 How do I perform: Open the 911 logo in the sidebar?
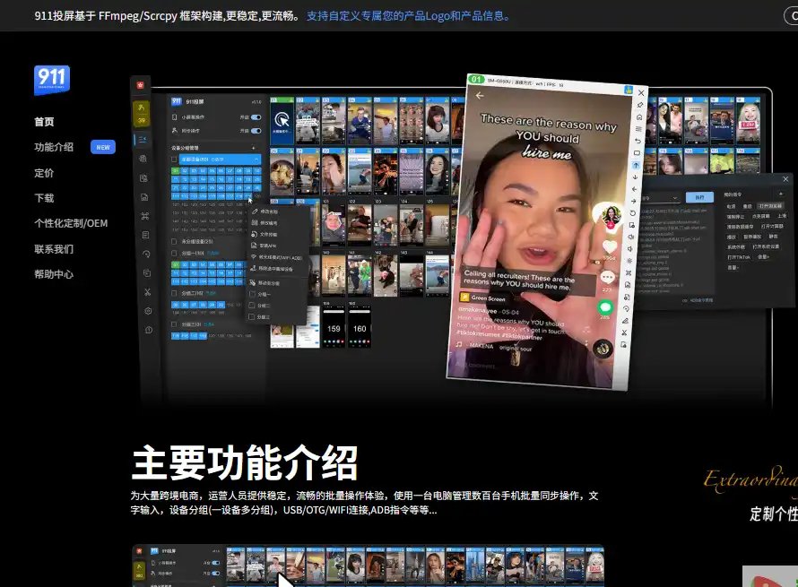pyautogui.click(x=52, y=80)
